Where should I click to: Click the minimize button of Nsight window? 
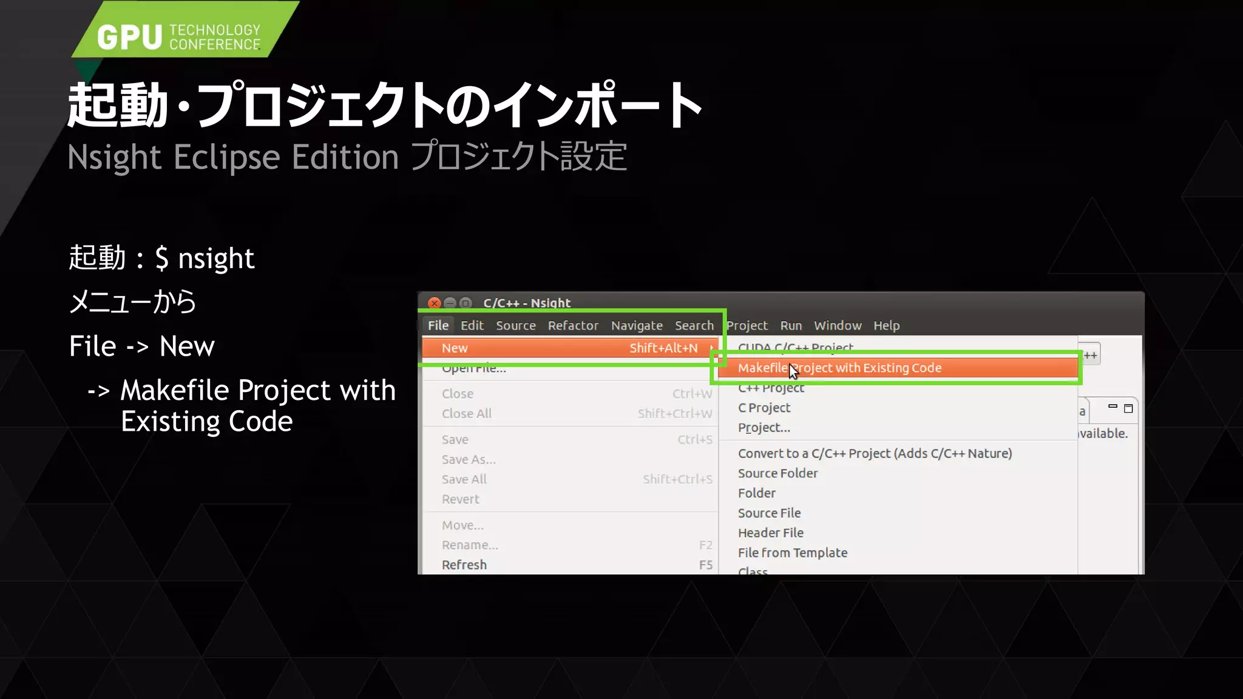coord(450,303)
